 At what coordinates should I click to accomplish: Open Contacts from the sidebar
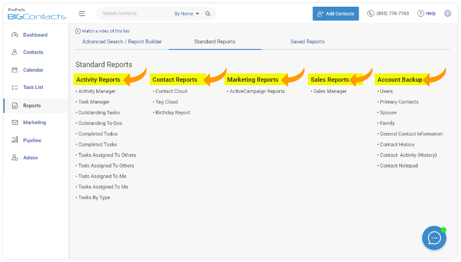(x=33, y=52)
